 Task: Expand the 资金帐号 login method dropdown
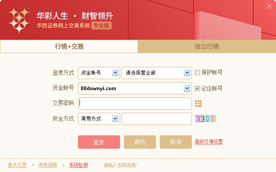tap(115, 73)
